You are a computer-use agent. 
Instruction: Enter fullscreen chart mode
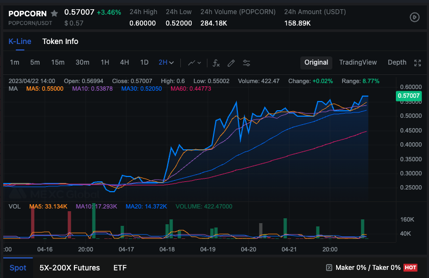[418, 63]
